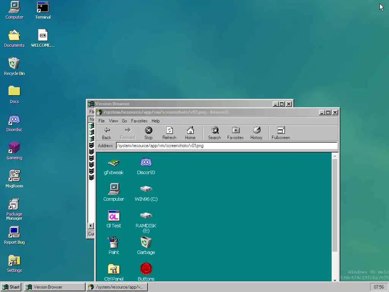Screen dimensions: 389x292
Task: Launch the Report Bug desktop icon
Action: [14, 235]
